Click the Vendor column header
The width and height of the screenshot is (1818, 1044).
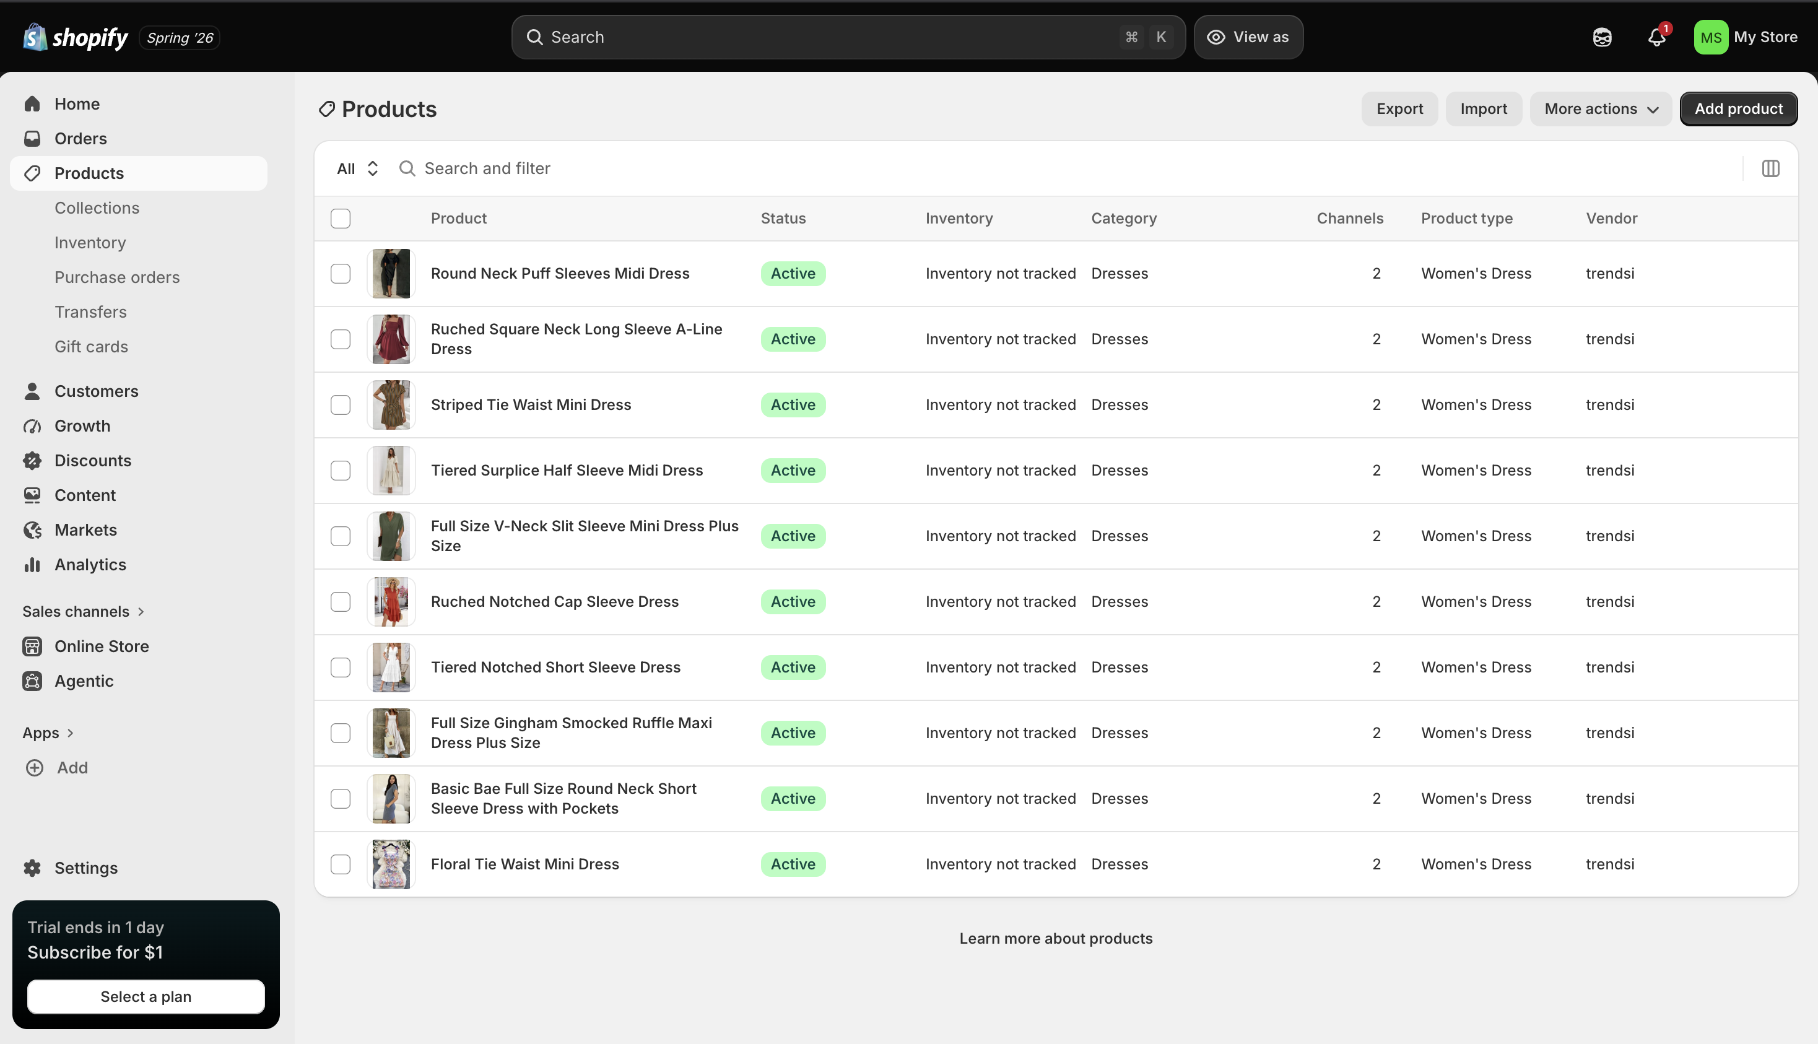[x=1611, y=218]
